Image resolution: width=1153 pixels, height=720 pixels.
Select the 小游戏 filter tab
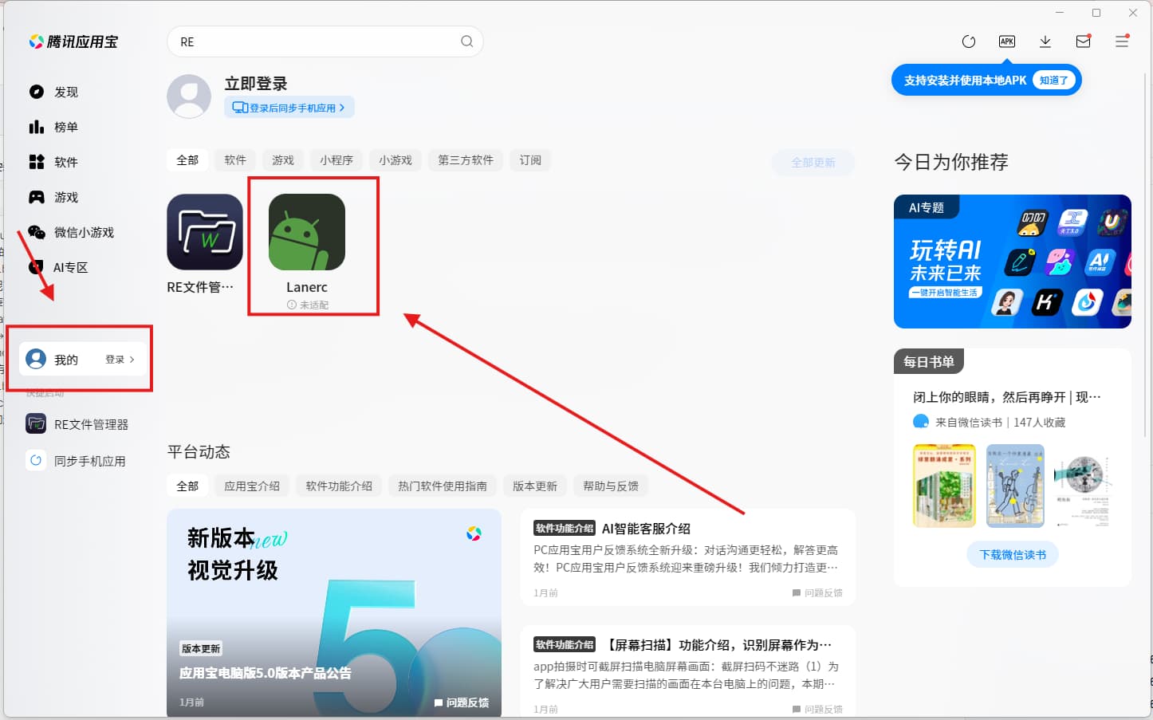[395, 160]
